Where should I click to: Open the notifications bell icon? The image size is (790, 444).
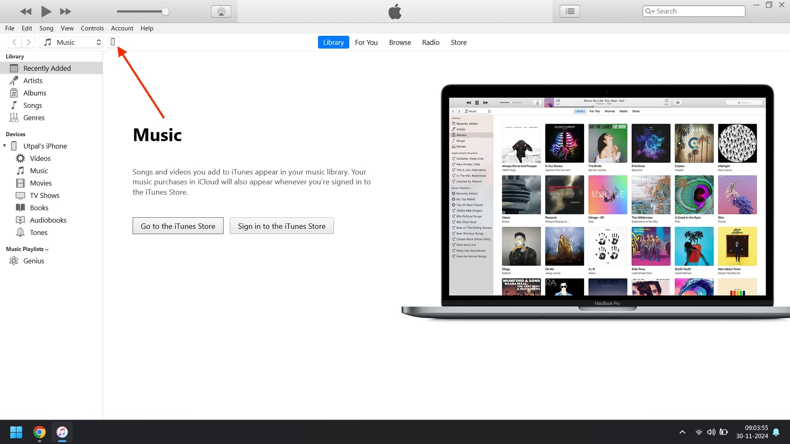pos(776,432)
